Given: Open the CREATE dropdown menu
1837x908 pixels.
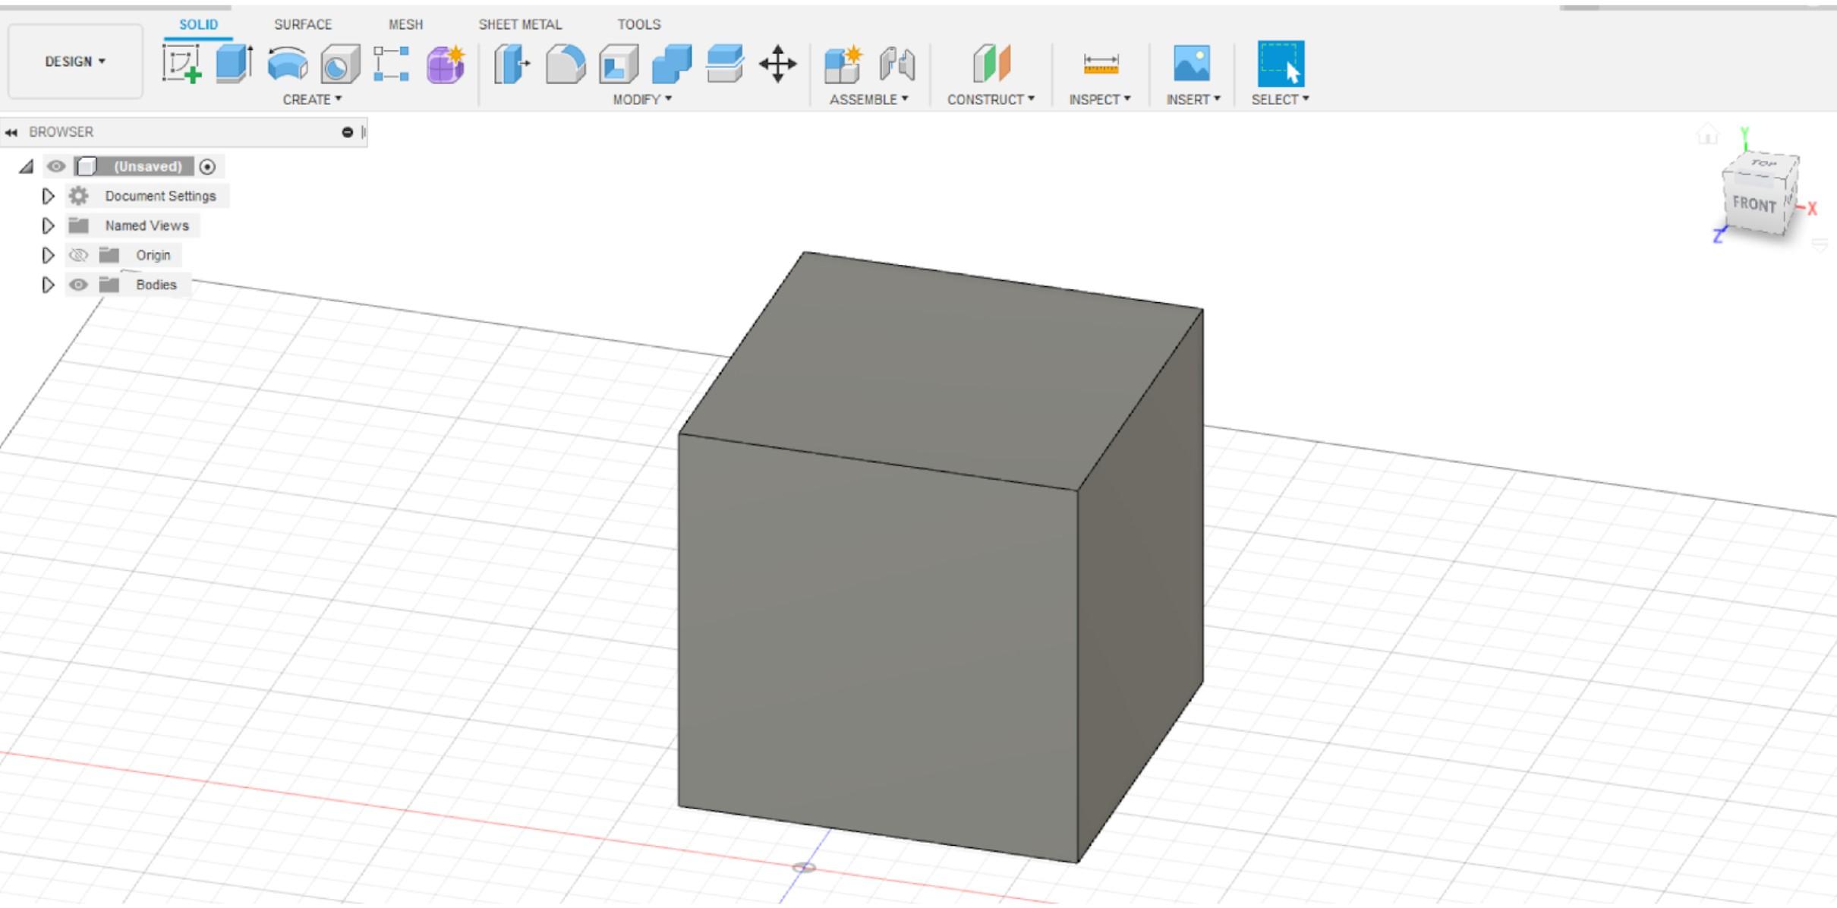Looking at the screenshot, I should click(x=312, y=99).
